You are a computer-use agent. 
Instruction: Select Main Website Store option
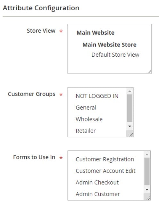109,45
